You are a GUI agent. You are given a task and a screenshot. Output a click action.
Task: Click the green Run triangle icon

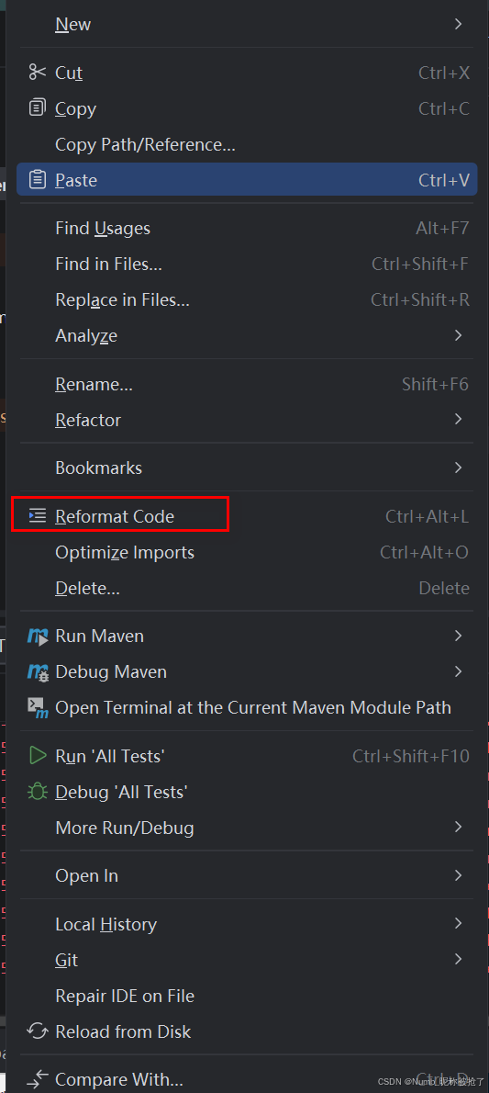coord(37,756)
